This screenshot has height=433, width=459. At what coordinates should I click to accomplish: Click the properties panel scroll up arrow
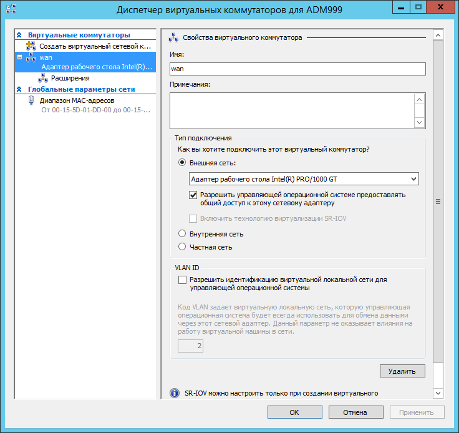pyautogui.click(x=438, y=36)
